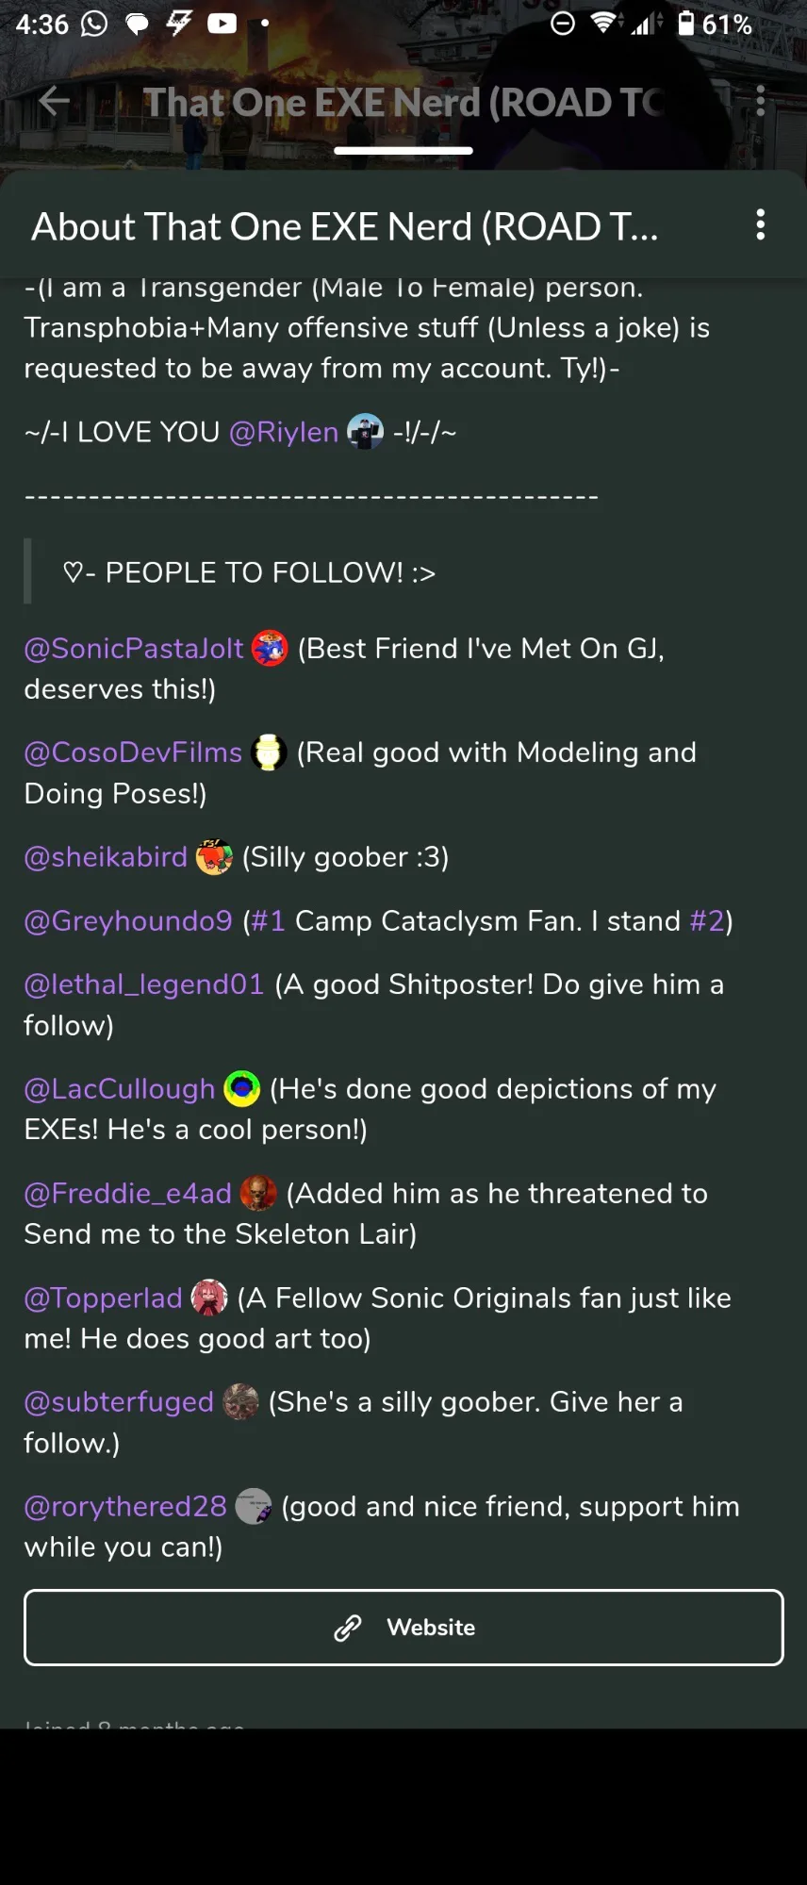
Task: Open the profile header overflow menu
Action: (x=760, y=101)
